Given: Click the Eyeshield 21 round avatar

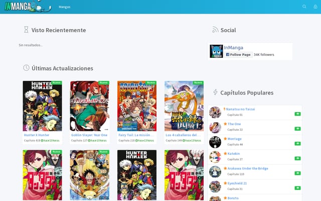Looking at the screenshot, I should 215,186.
